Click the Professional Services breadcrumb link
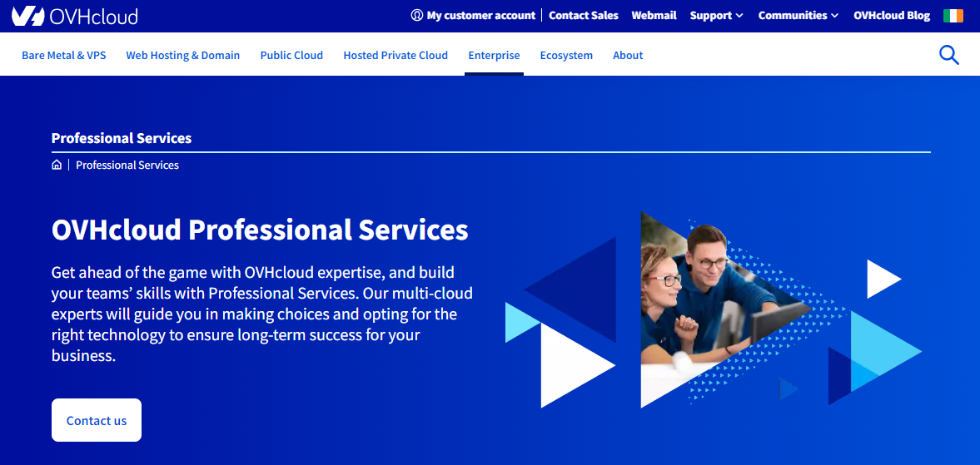The image size is (980, 465). tap(127, 165)
